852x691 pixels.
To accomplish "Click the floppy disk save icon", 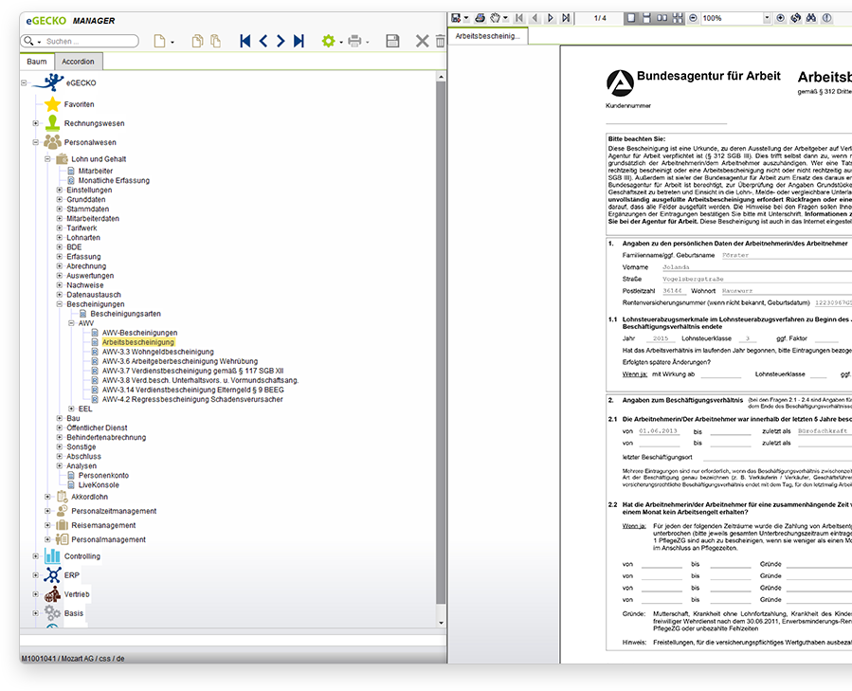I will tap(392, 41).
